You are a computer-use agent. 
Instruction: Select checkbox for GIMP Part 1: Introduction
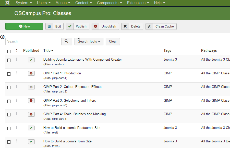9,74
